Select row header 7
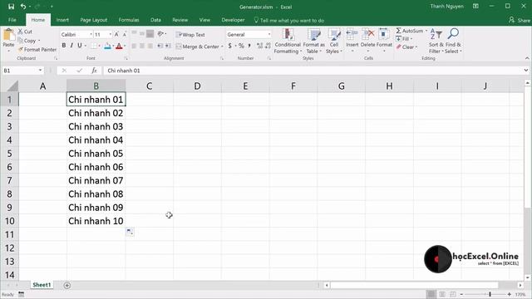The image size is (532, 299). click(9, 180)
